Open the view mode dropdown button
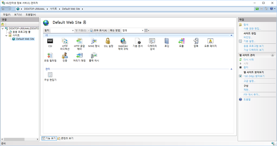This screenshot has width=277, height=146. point(147,30)
